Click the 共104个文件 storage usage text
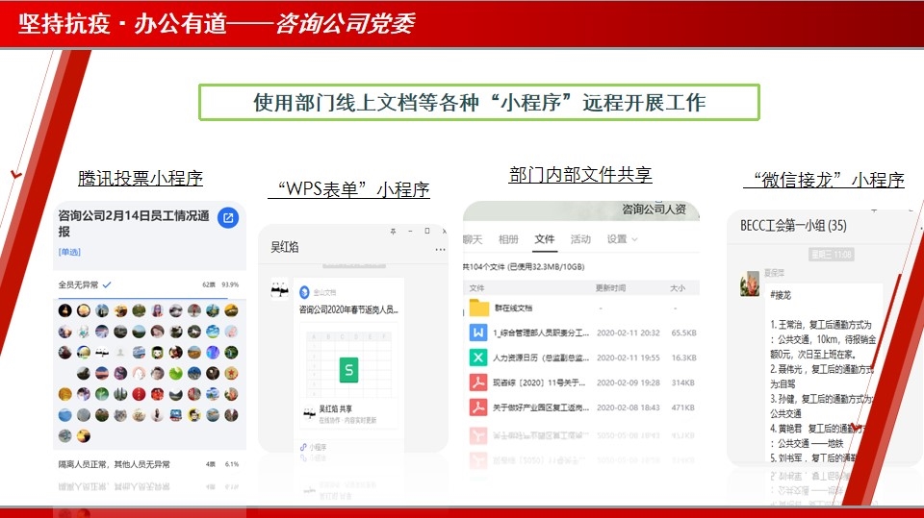Viewport: 924px width, 518px height. pos(524,266)
